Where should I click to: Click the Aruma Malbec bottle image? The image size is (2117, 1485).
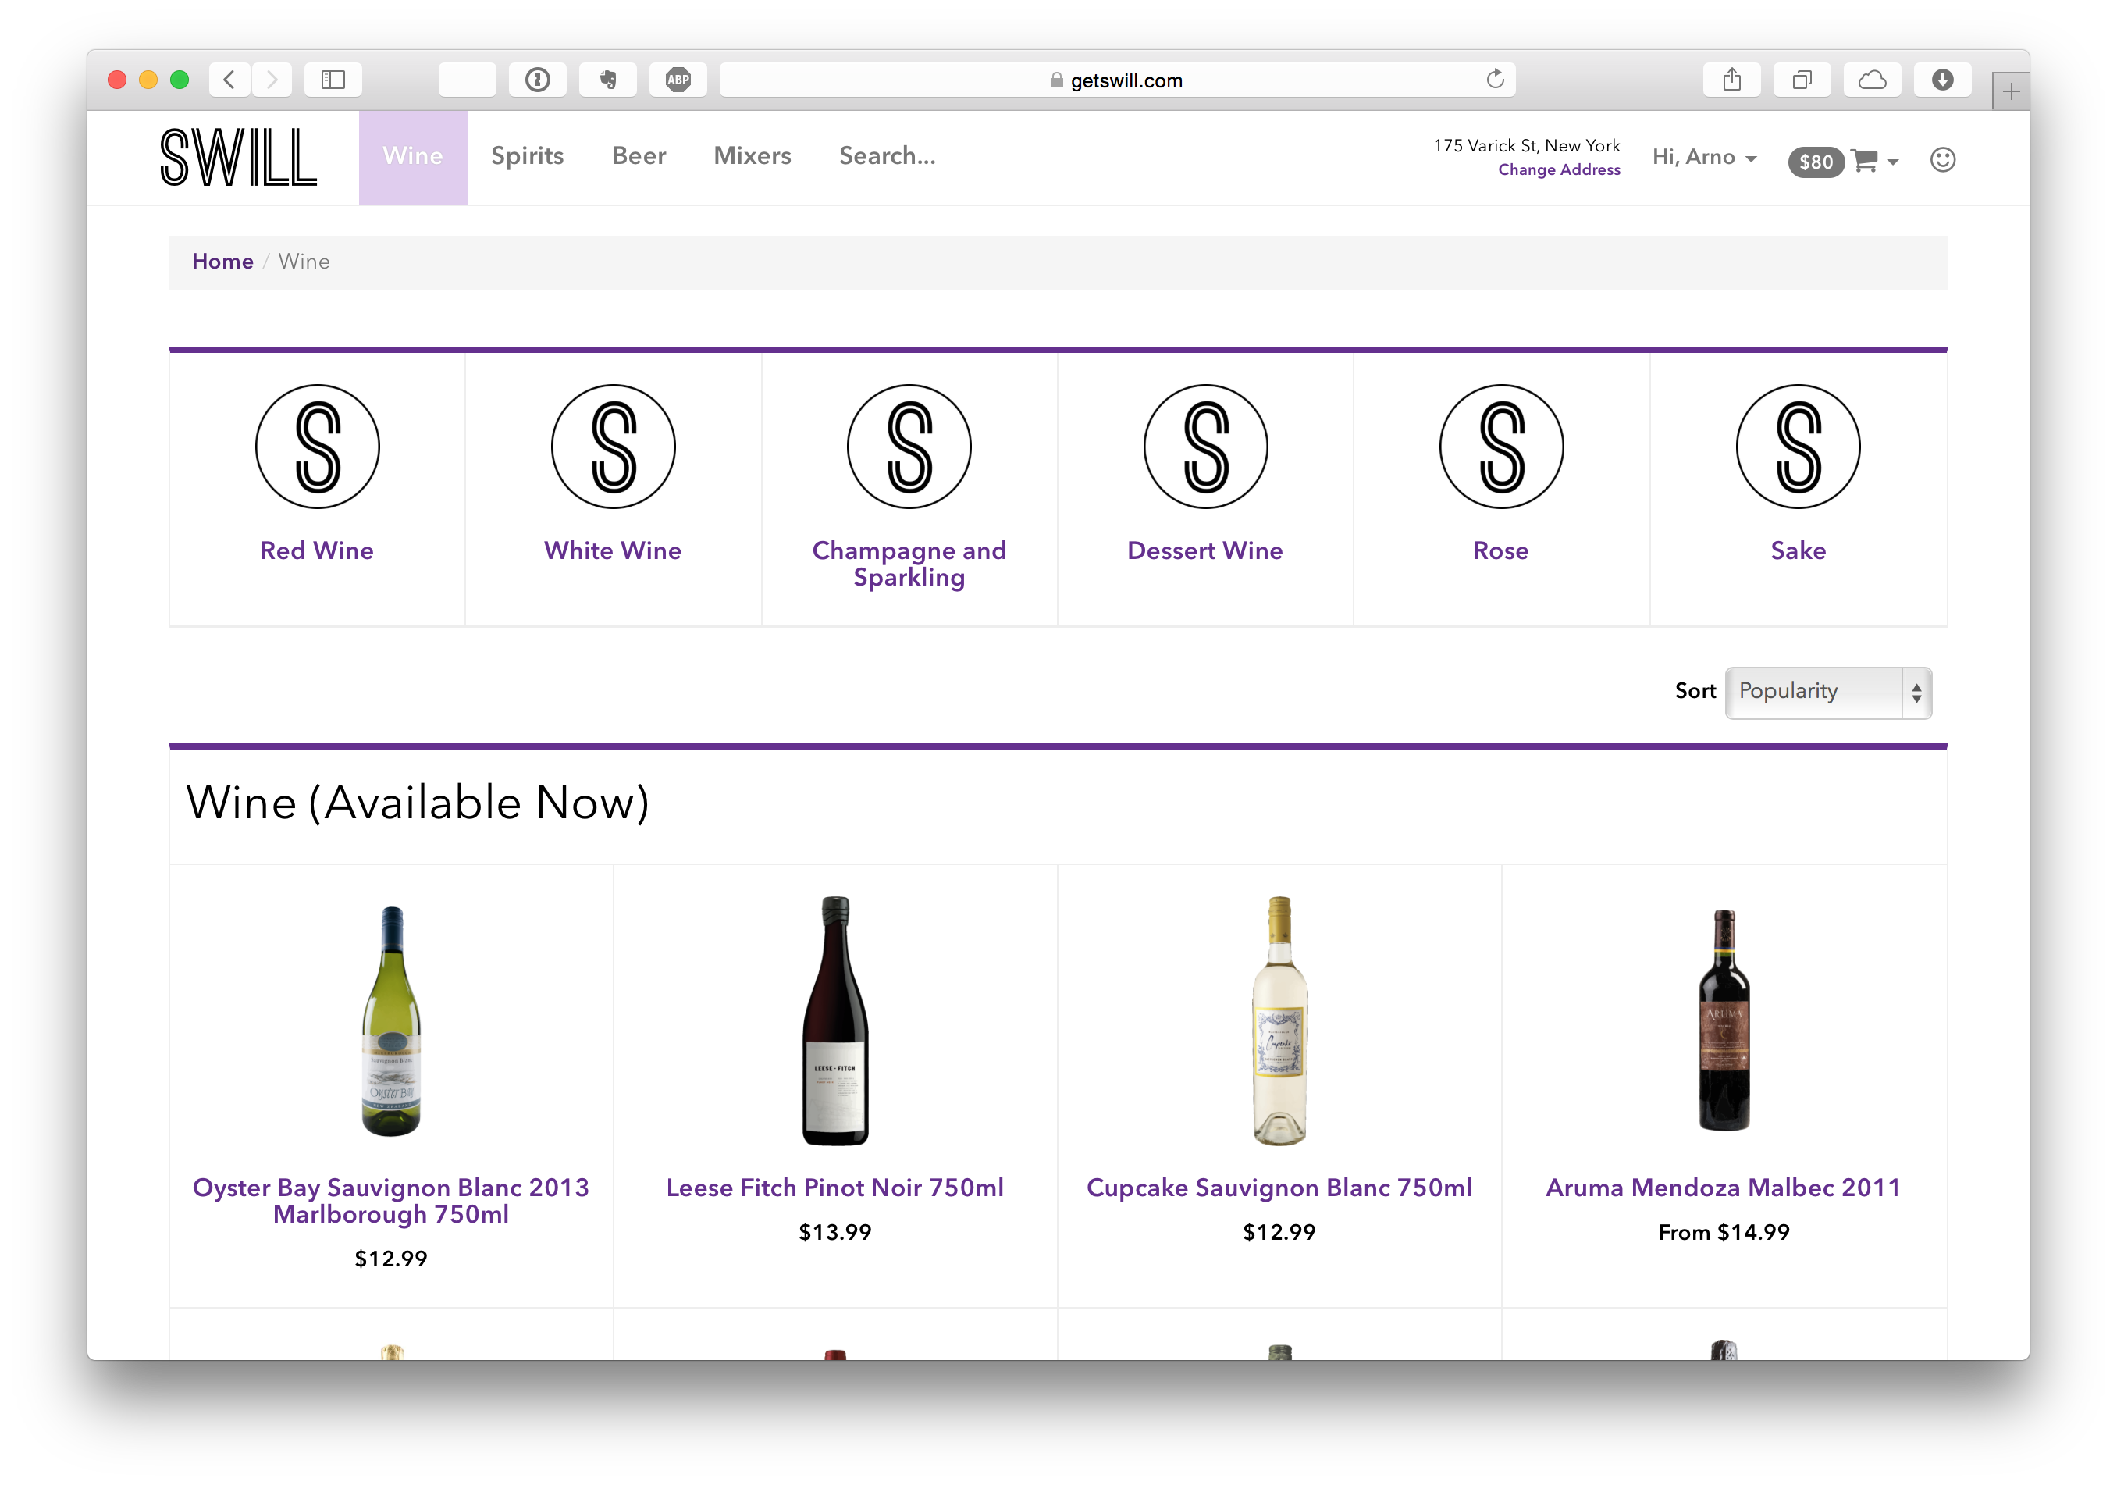pyautogui.click(x=1724, y=1021)
